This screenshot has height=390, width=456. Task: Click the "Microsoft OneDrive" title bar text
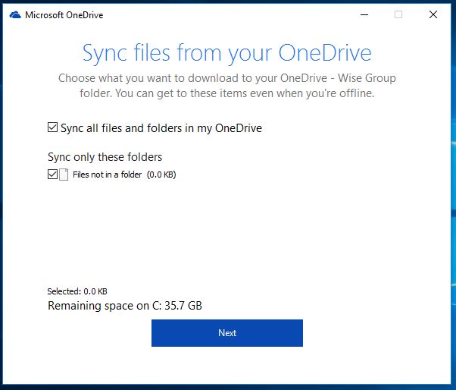(x=64, y=15)
